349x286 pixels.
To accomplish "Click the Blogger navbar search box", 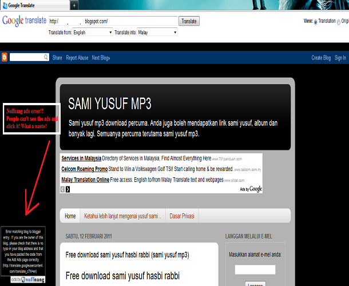I will coord(29,57).
